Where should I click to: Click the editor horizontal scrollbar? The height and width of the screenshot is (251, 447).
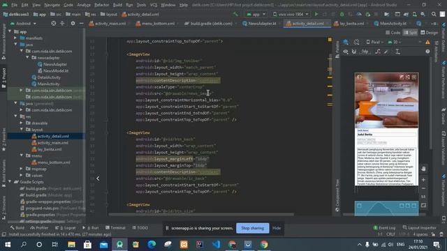coord(201,214)
